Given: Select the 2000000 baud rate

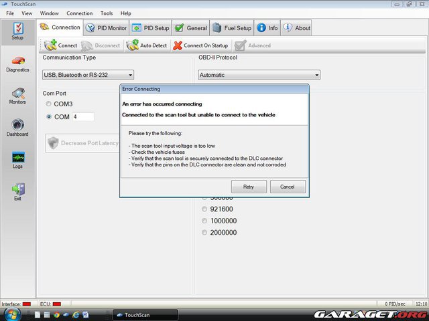Looking at the screenshot, I should [x=204, y=232].
